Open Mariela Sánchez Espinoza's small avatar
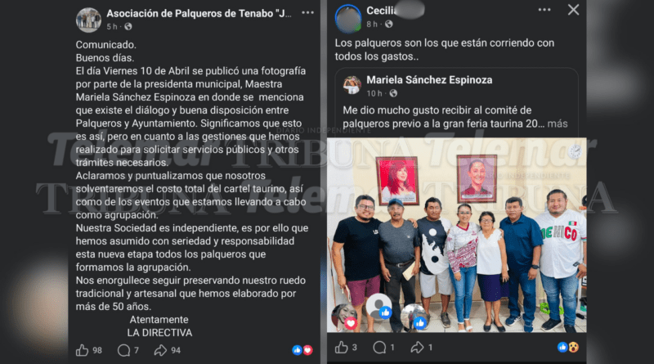 (x=352, y=85)
